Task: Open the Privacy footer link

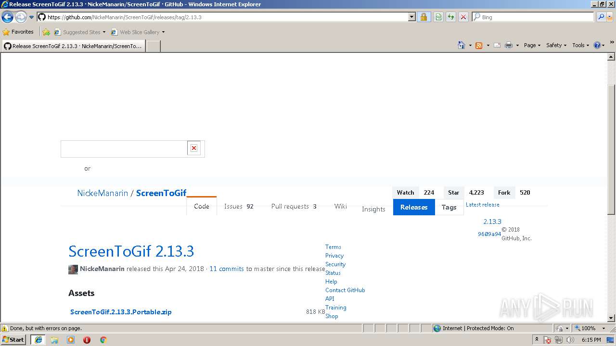Action: pyautogui.click(x=334, y=256)
